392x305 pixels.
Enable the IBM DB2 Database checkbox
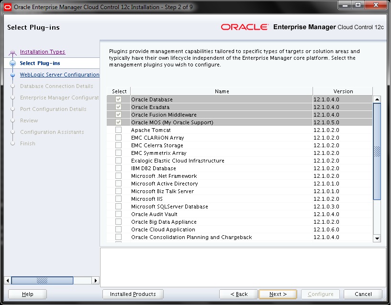click(x=119, y=168)
